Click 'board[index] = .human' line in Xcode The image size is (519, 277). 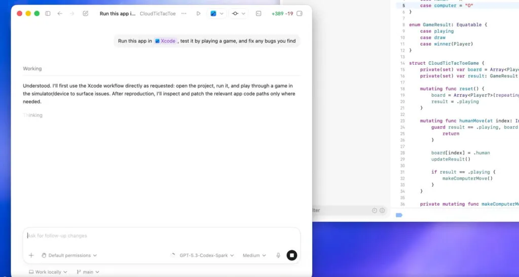tap(460, 153)
